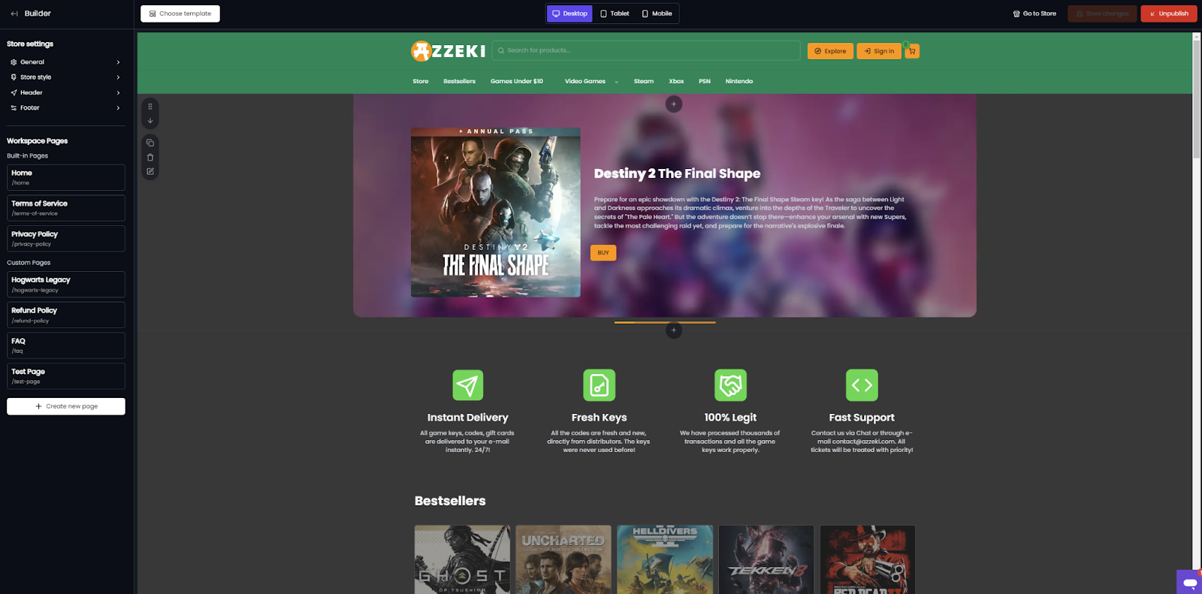The width and height of the screenshot is (1202, 594).
Task: Select the Terms of Service page
Action: [66, 208]
